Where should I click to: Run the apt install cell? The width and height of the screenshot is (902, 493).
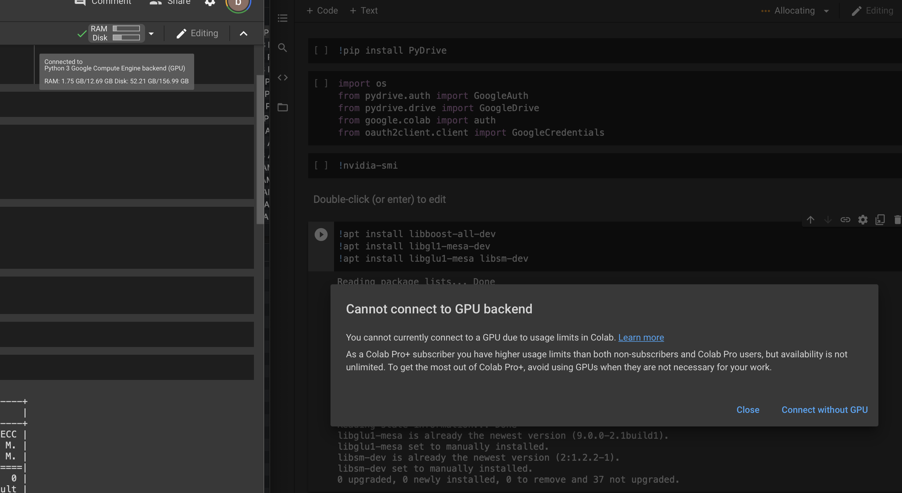tap(321, 235)
